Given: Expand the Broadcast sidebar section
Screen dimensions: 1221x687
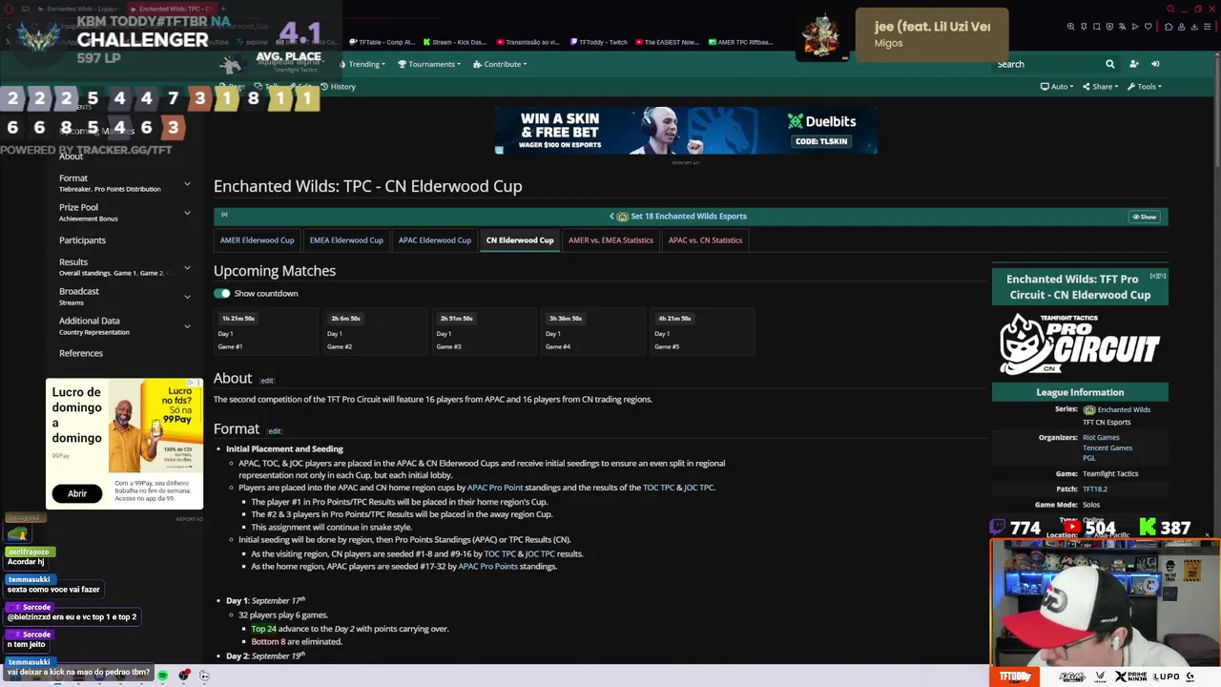Looking at the screenshot, I should point(187,297).
